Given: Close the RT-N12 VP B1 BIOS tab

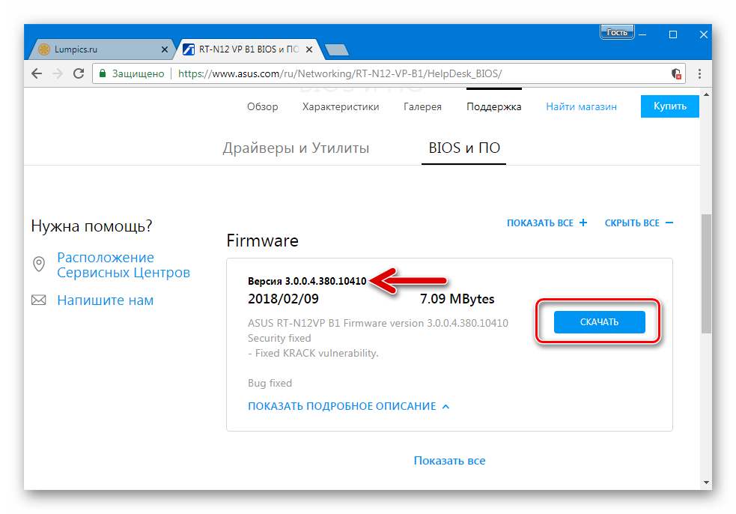Looking at the screenshot, I should [309, 49].
